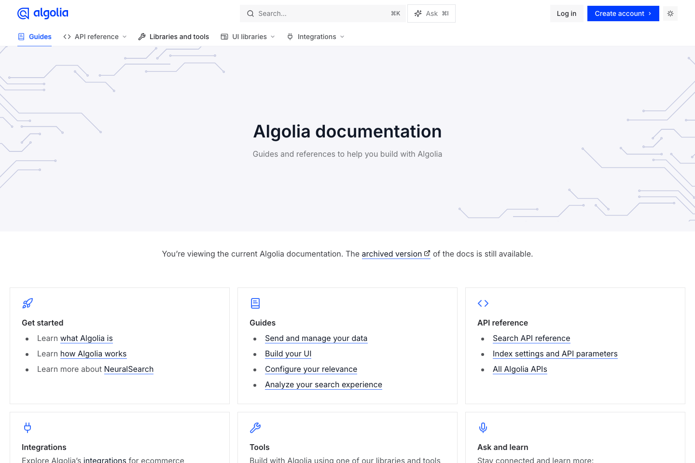
Task: Toggle the light/dark theme with the sun icon
Action: point(670,13)
